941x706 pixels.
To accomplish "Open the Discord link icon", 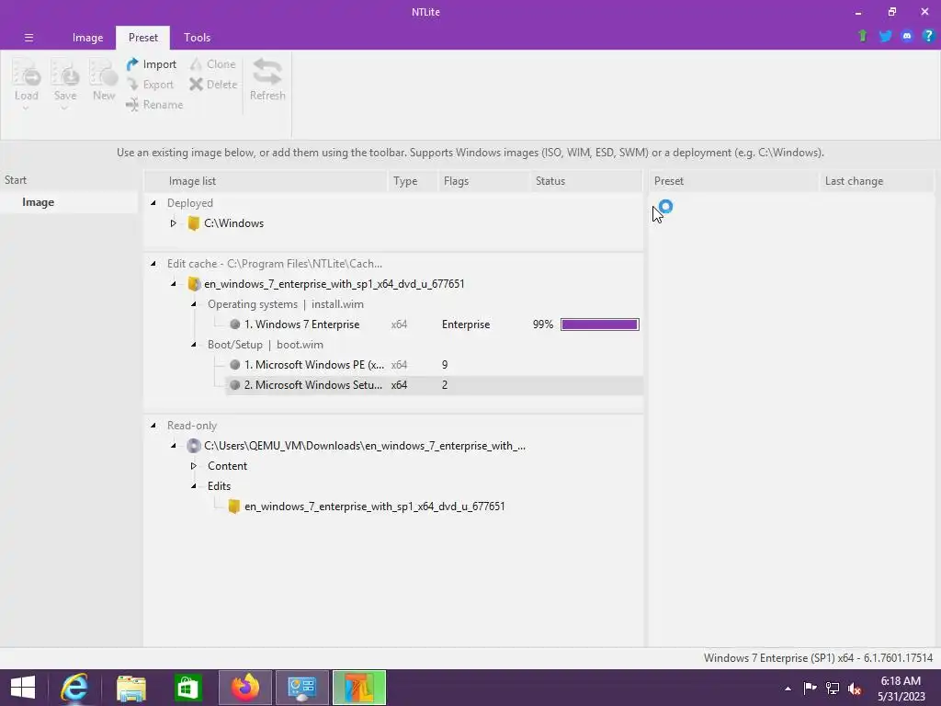I will point(907,36).
